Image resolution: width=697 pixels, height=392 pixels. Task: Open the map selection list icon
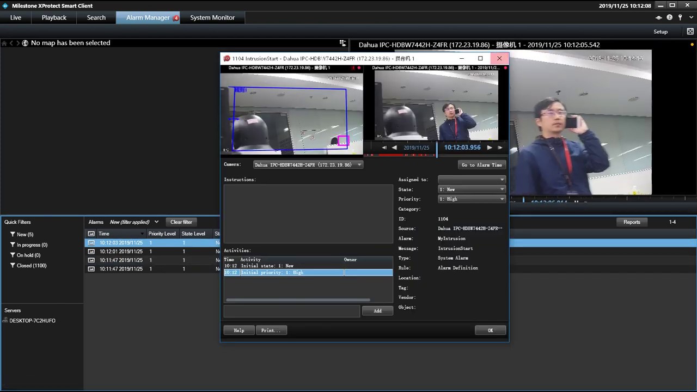pos(343,43)
